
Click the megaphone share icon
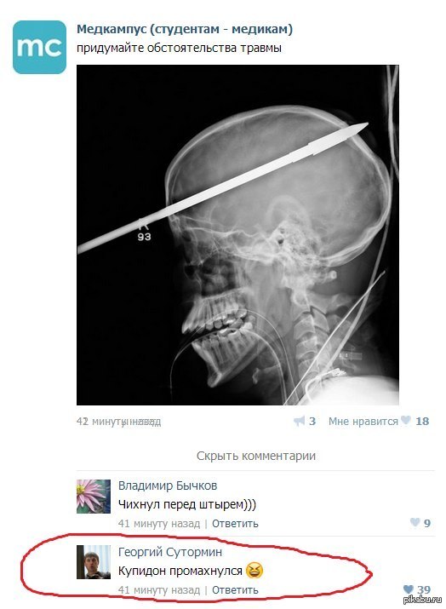pos(300,421)
